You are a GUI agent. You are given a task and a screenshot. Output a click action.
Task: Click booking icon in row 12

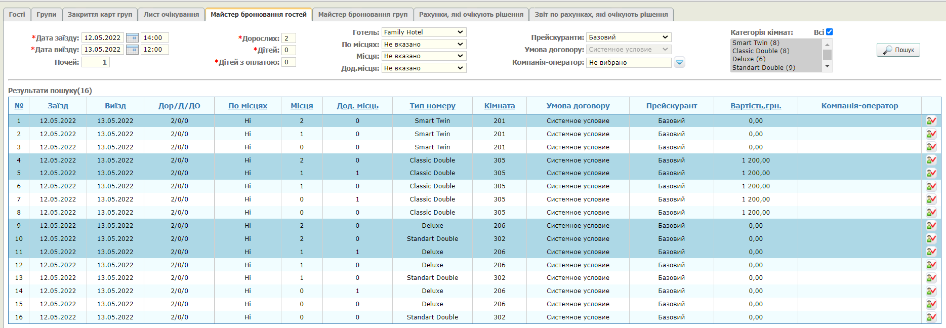[x=931, y=265]
